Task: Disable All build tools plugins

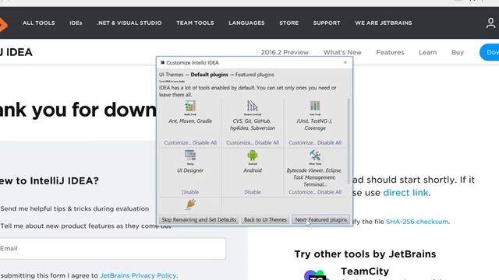Action: click(x=204, y=143)
